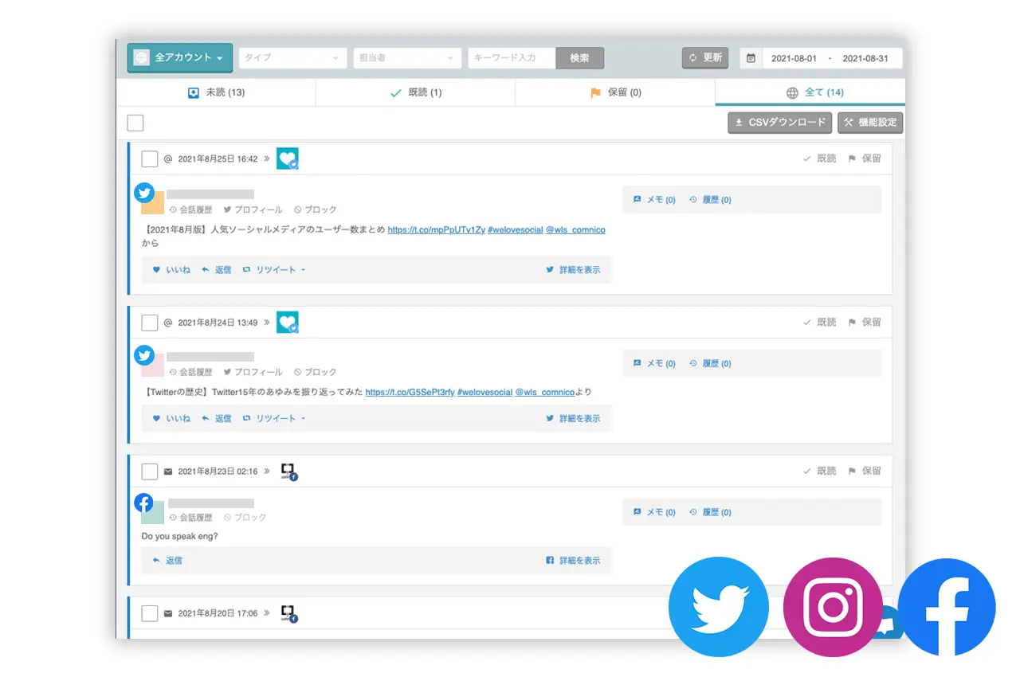Open 会話履歴 for the August 25 tweet
The image size is (1020, 677).
click(x=190, y=210)
